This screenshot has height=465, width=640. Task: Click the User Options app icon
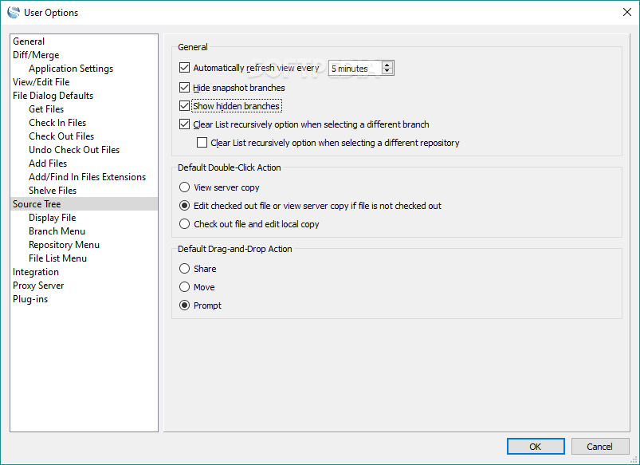tap(14, 13)
